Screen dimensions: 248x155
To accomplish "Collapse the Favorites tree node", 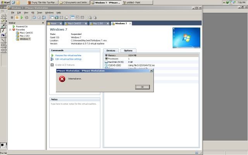I will click(x=10, y=29).
